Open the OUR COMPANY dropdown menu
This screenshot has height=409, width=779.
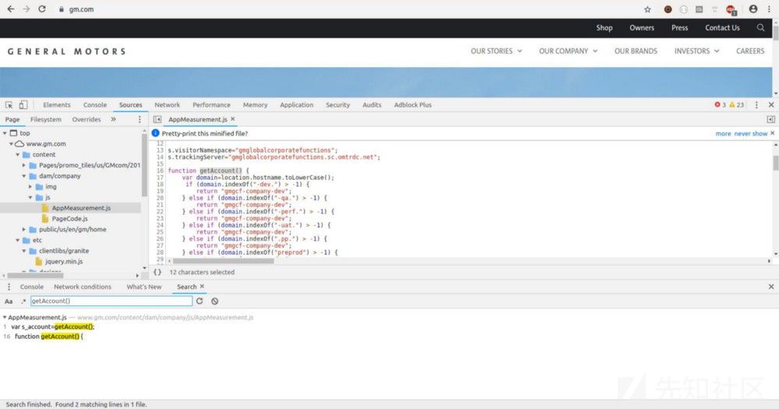568,51
